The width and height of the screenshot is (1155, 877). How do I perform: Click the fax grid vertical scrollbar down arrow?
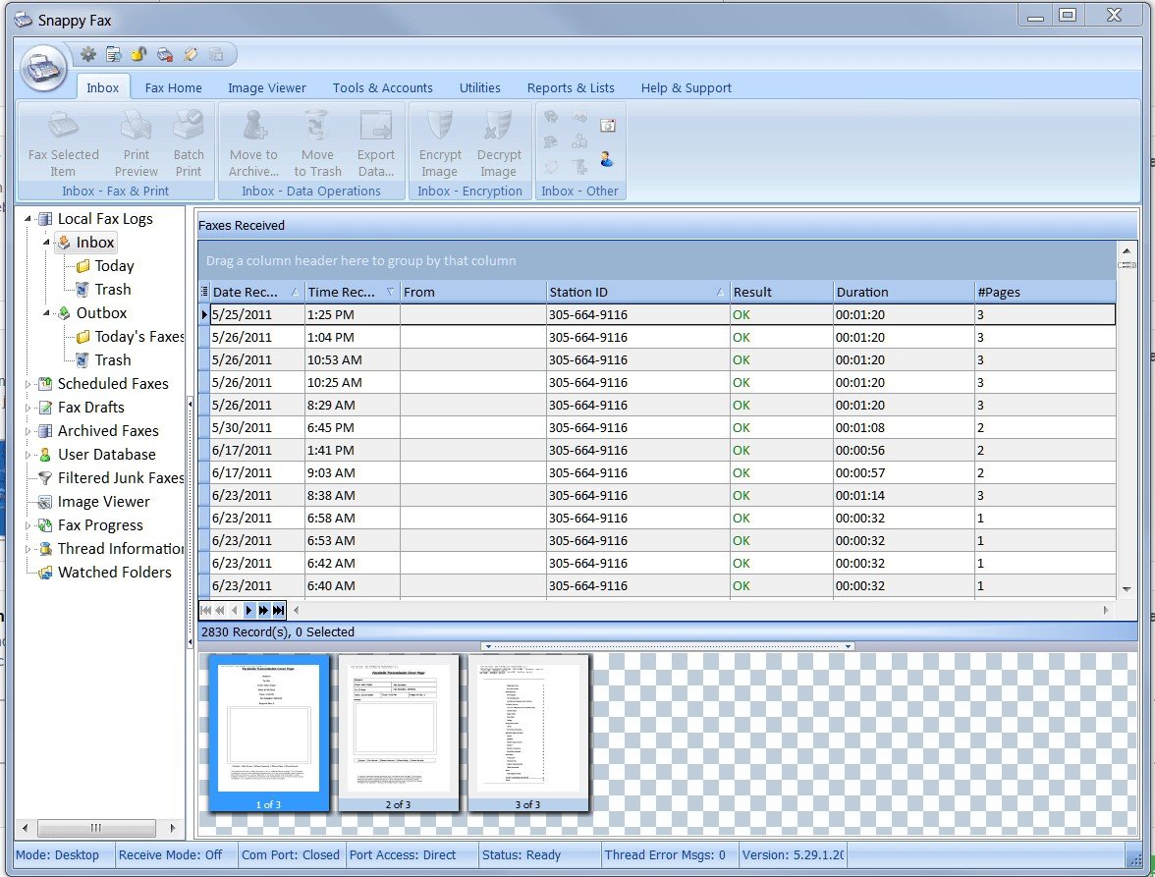tap(1127, 588)
